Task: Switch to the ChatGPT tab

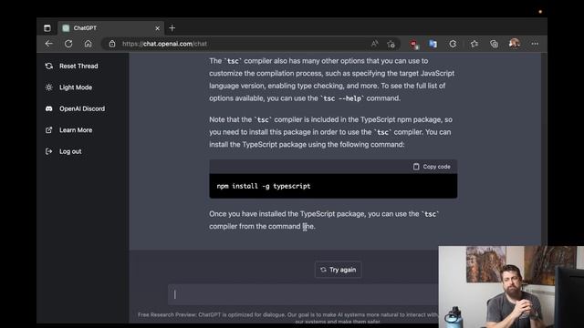Action: coord(110,28)
